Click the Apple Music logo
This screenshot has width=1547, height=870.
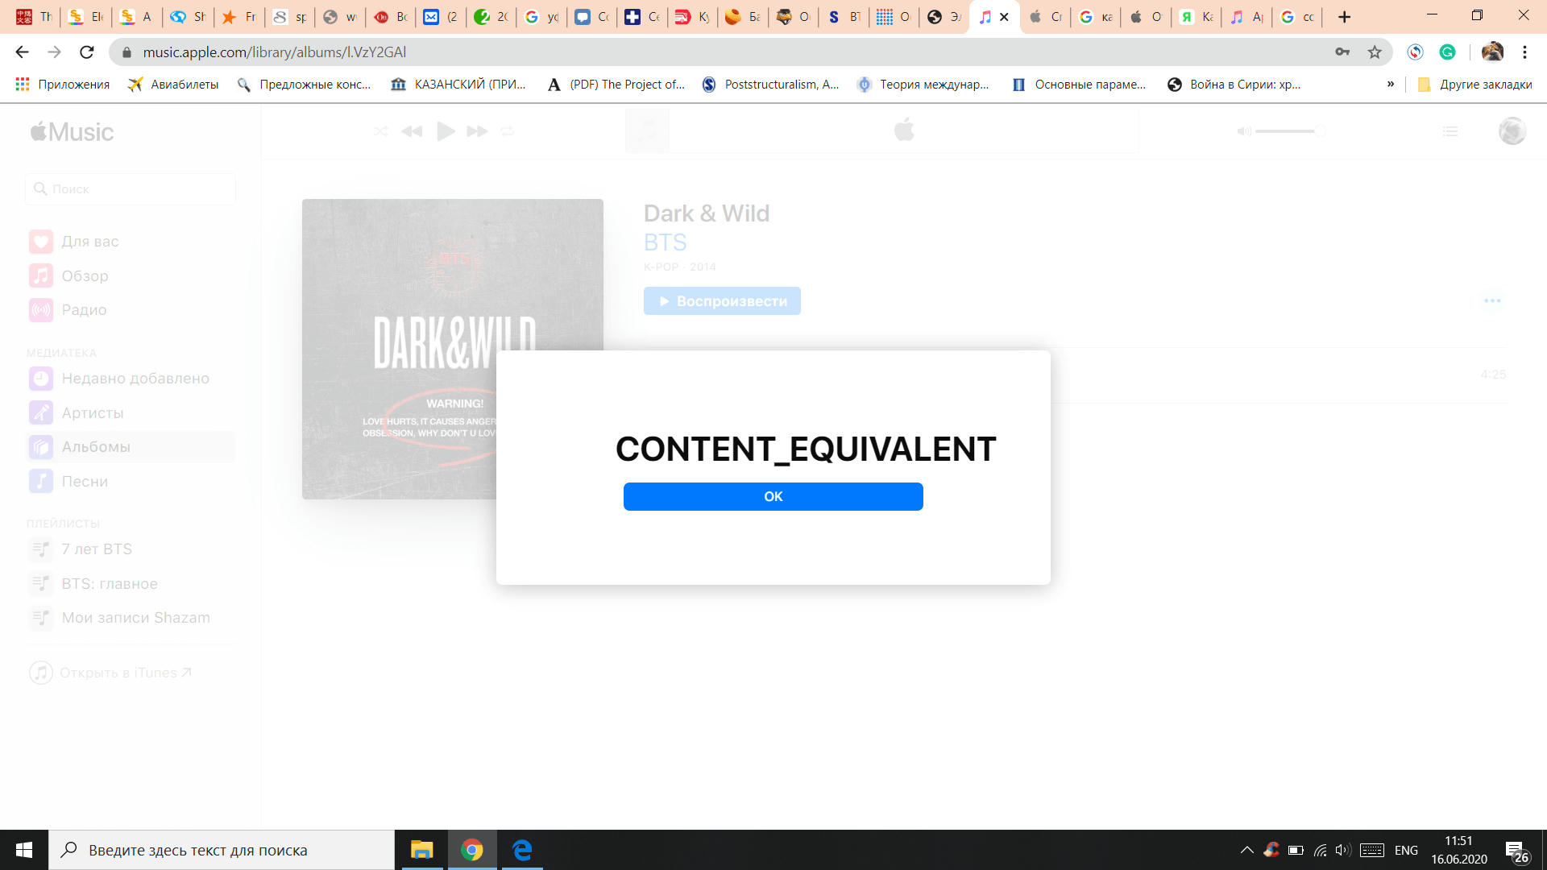click(72, 131)
